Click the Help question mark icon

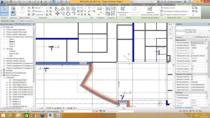tap(190, 1)
